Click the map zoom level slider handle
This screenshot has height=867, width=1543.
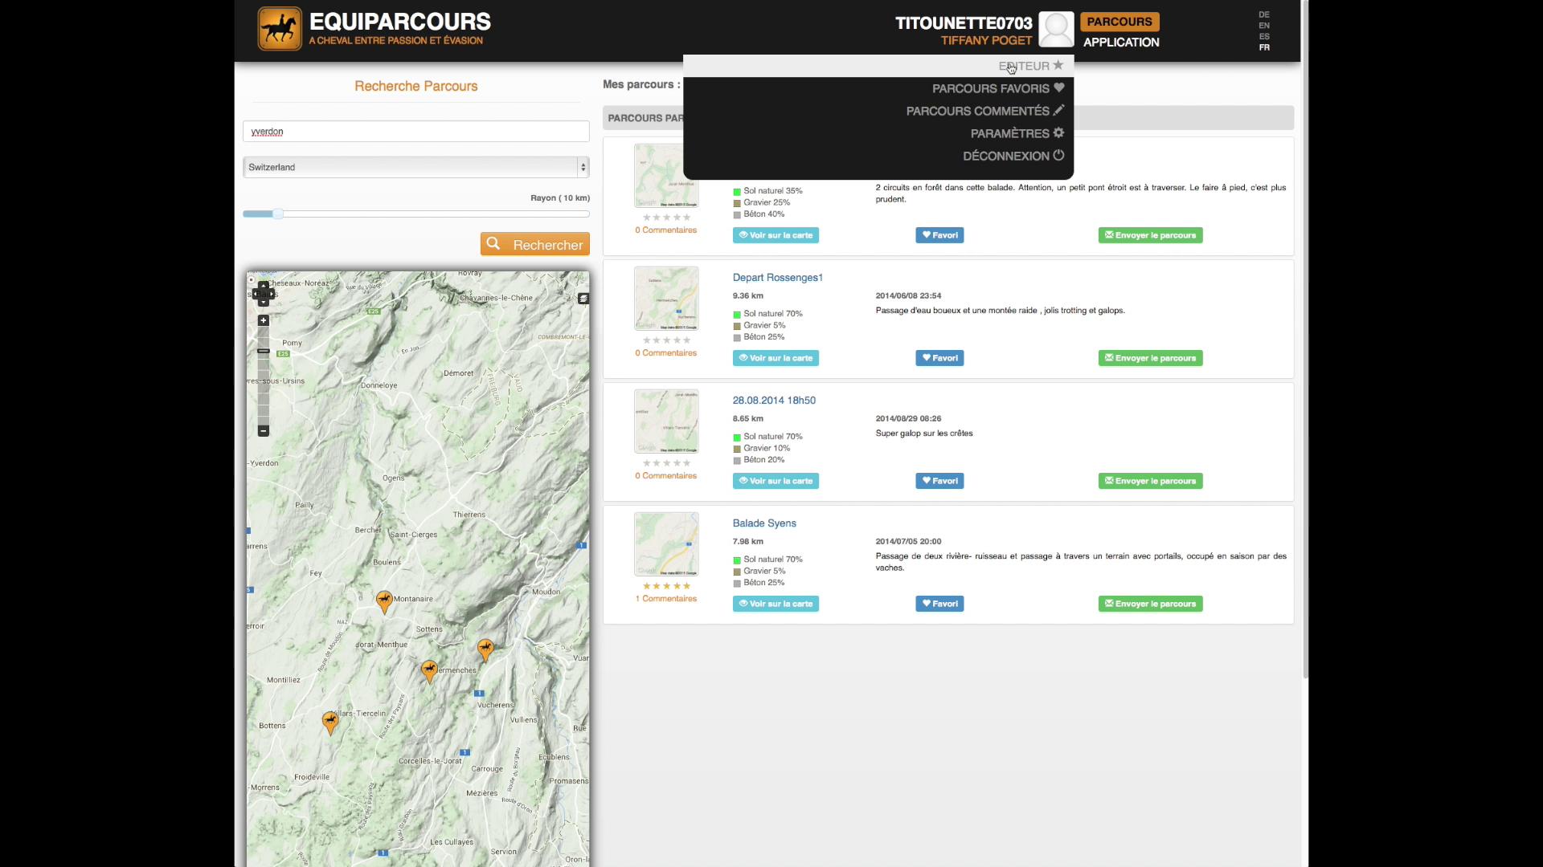[263, 351]
